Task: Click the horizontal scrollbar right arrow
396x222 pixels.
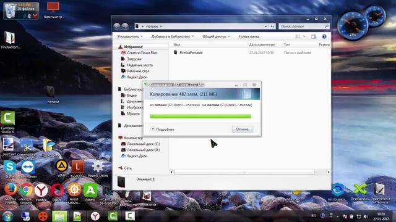Action: [x=329, y=172]
